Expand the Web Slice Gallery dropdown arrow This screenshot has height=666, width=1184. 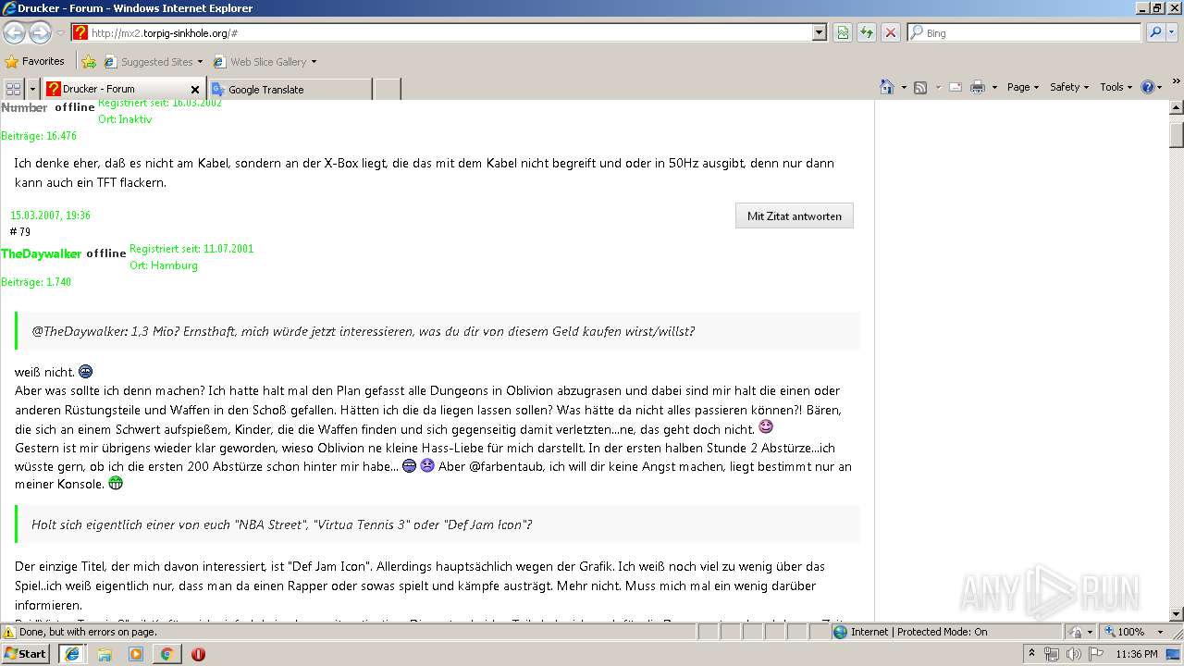point(314,62)
